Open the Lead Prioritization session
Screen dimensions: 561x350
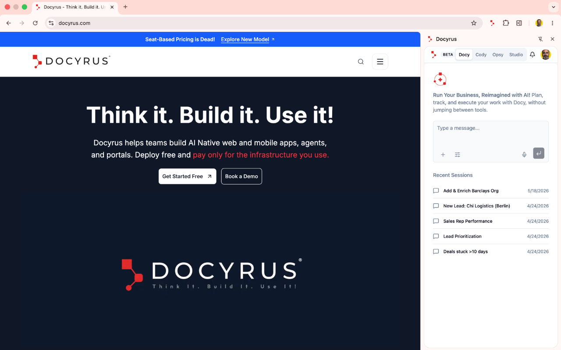(x=491, y=236)
